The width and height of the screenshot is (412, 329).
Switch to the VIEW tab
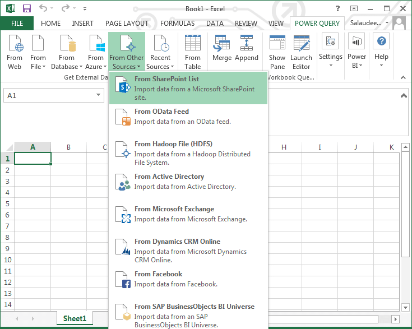pos(276,24)
